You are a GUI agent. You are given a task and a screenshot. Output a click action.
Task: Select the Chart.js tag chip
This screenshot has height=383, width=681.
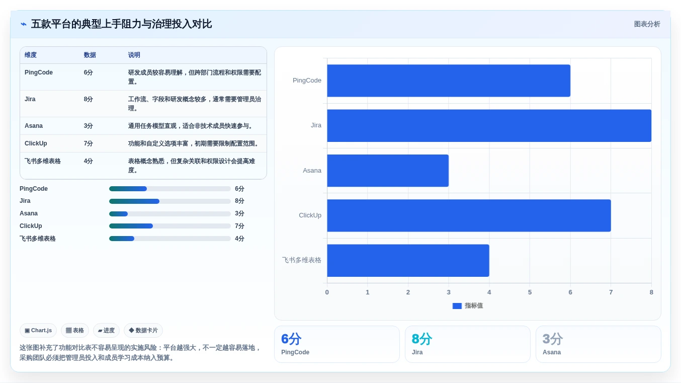click(x=38, y=330)
